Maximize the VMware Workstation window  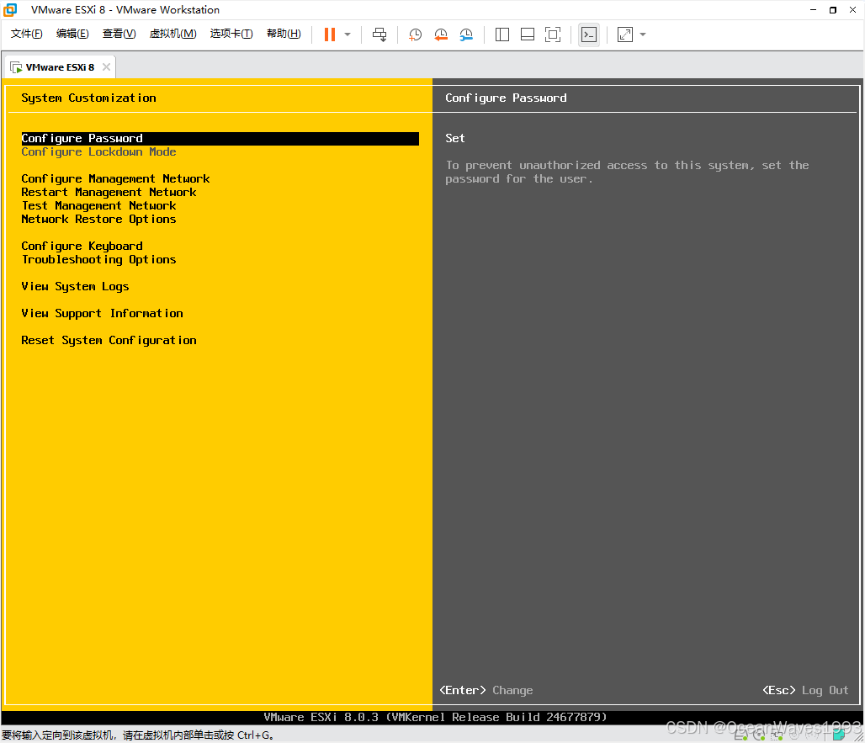[833, 10]
